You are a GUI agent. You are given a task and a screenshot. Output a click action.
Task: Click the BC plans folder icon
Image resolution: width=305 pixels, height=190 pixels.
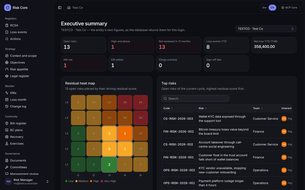coord(7,130)
